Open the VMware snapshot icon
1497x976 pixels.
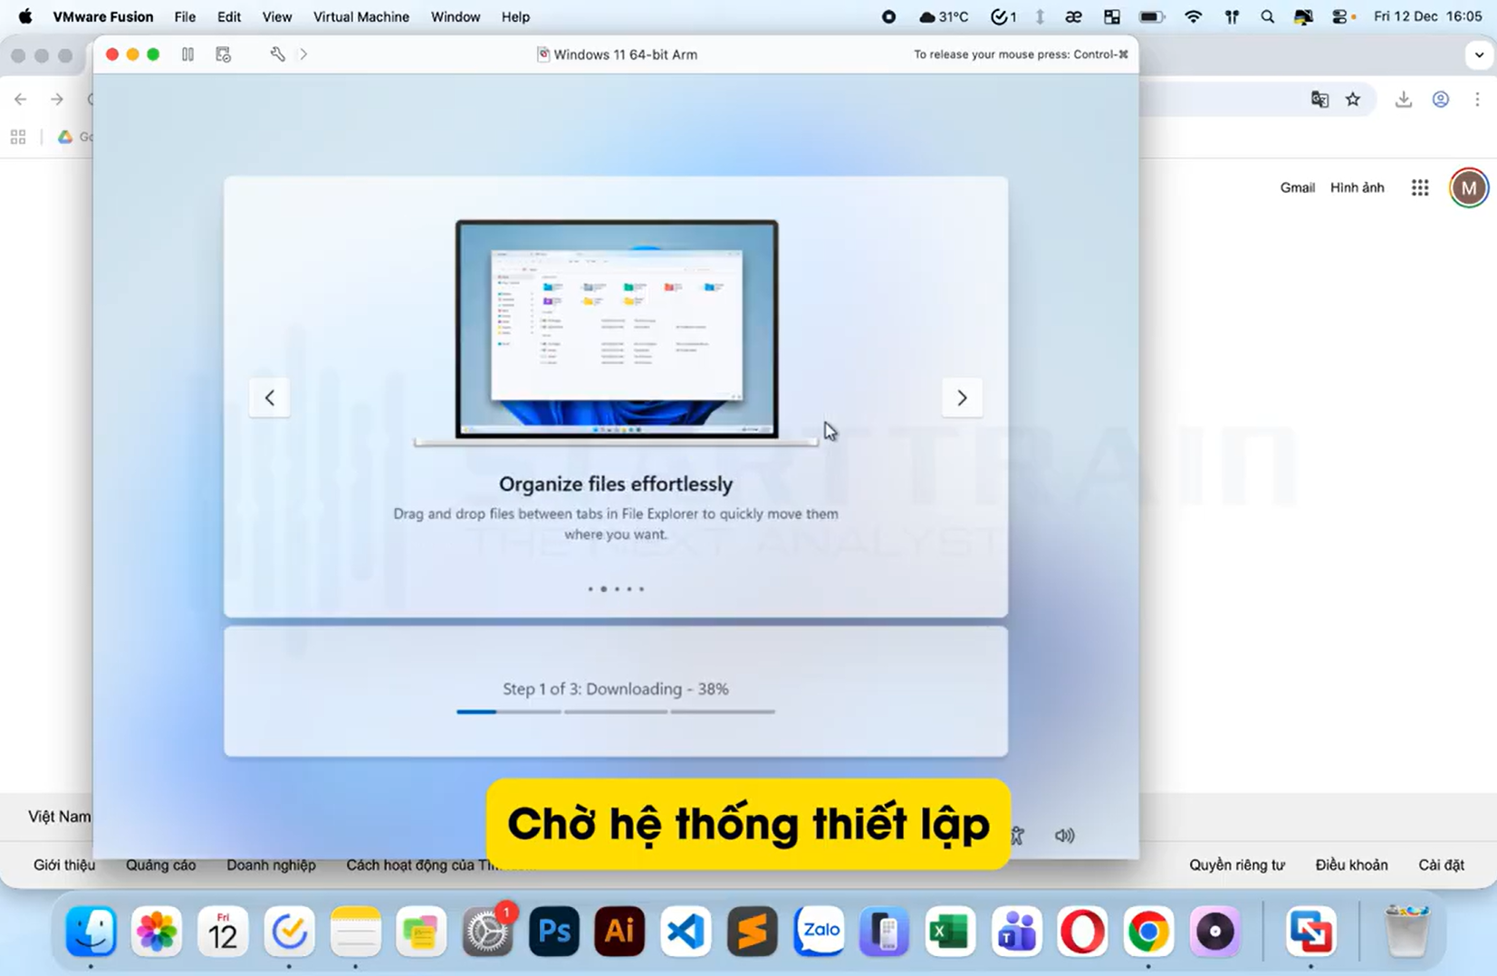pyautogui.click(x=224, y=54)
